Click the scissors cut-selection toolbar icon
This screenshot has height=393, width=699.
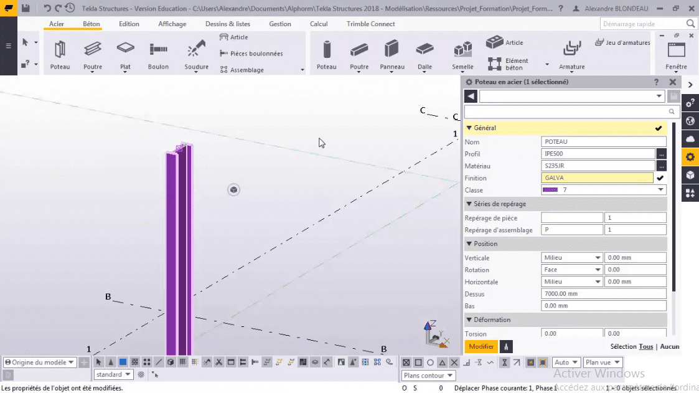click(219, 362)
